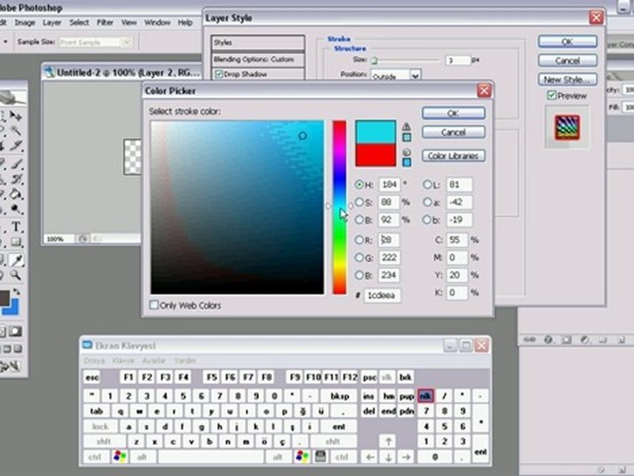Click the New Style button
This screenshot has width=634, height=476.
click(x=567, y=80)
